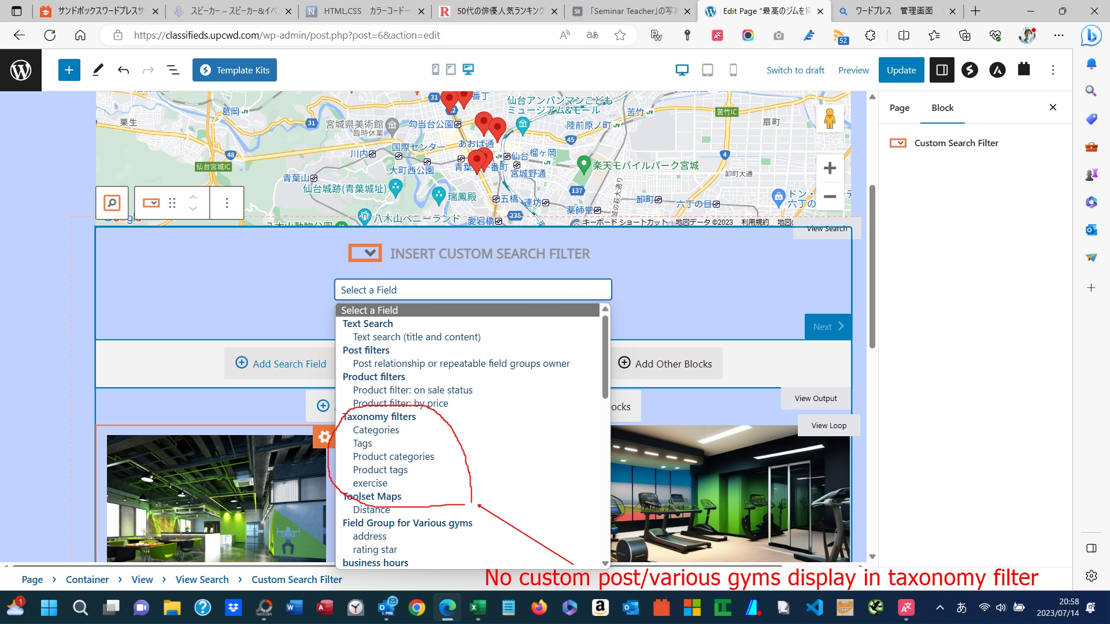Choose Product filter: on sale status
Screen dimensions: 1110x624
click(413, 390)
